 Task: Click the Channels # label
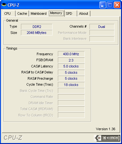[x=78, y=26]
